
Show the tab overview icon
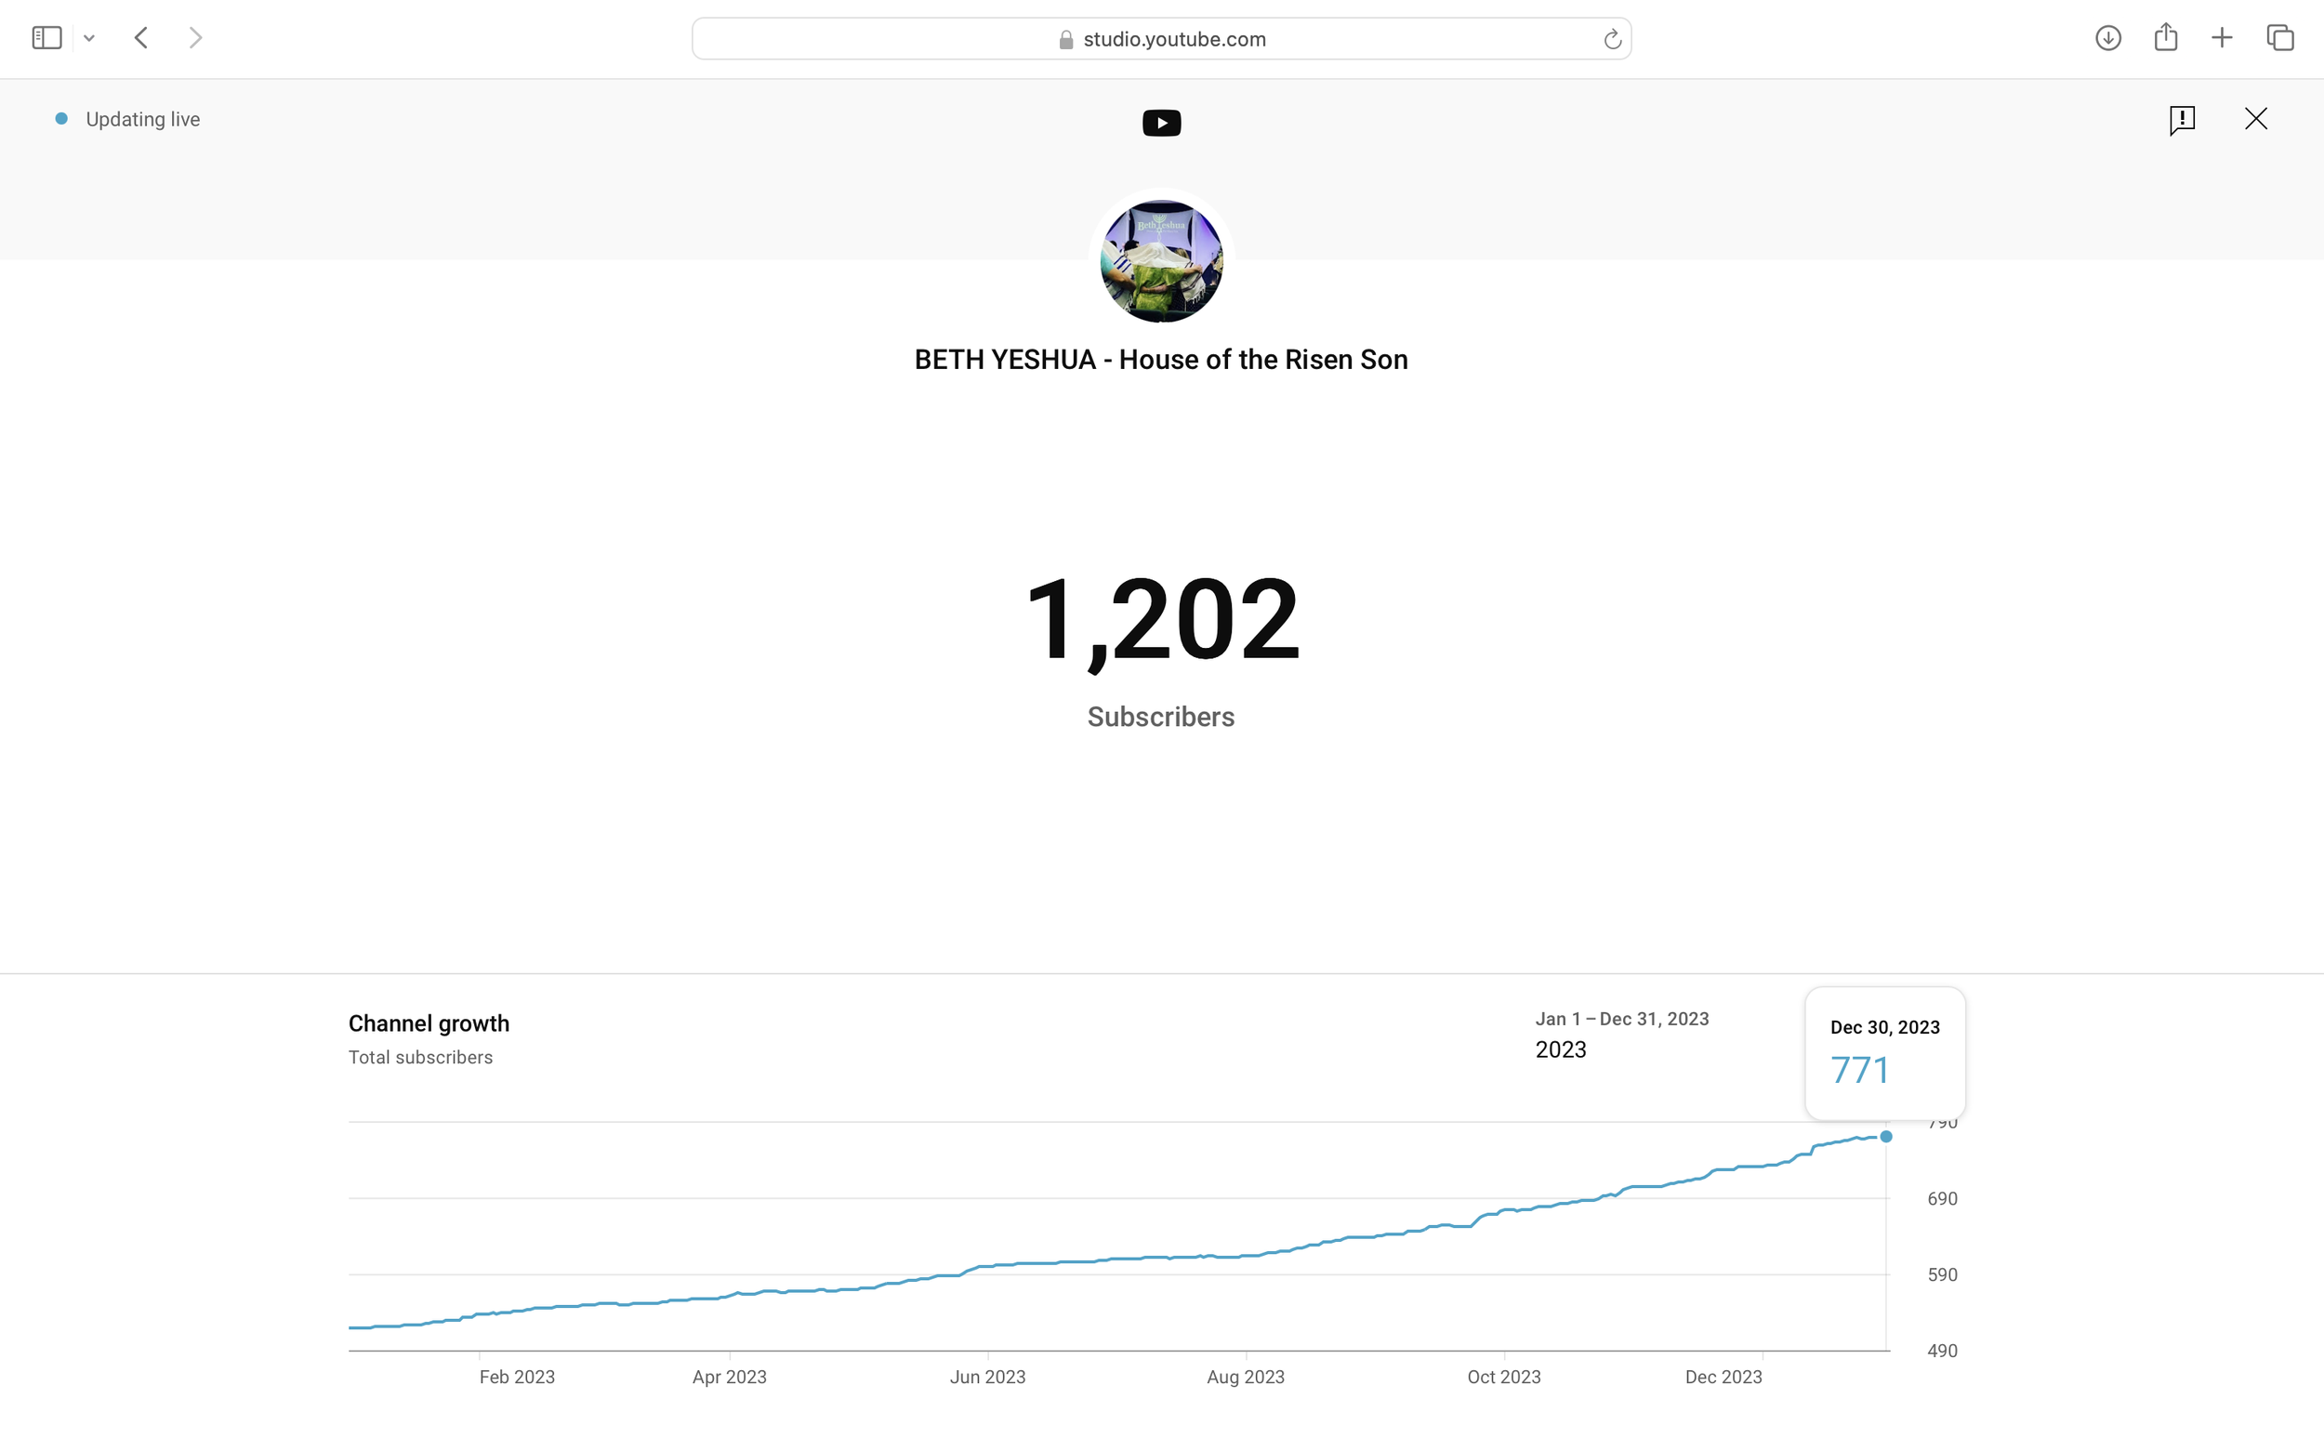(x=2280, y=38)
